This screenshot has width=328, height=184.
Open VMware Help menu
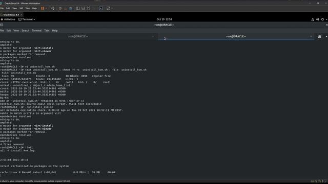pos(34,8)
